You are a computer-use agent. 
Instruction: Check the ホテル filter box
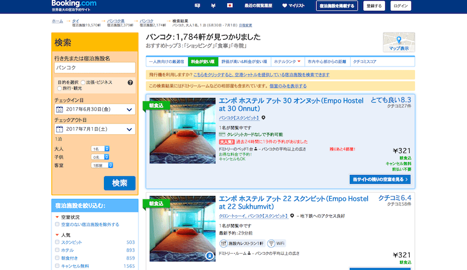[x=57, y=250]
